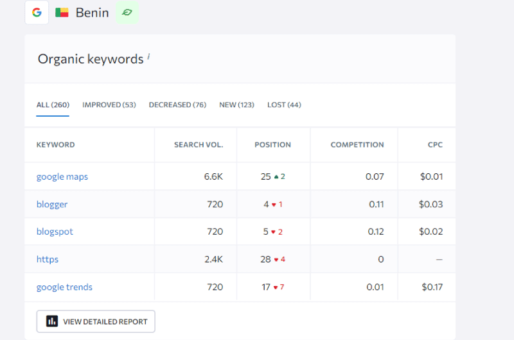Show the LOST (44) tab
This screenshot has width=514, height=340.
pos(284,105)
